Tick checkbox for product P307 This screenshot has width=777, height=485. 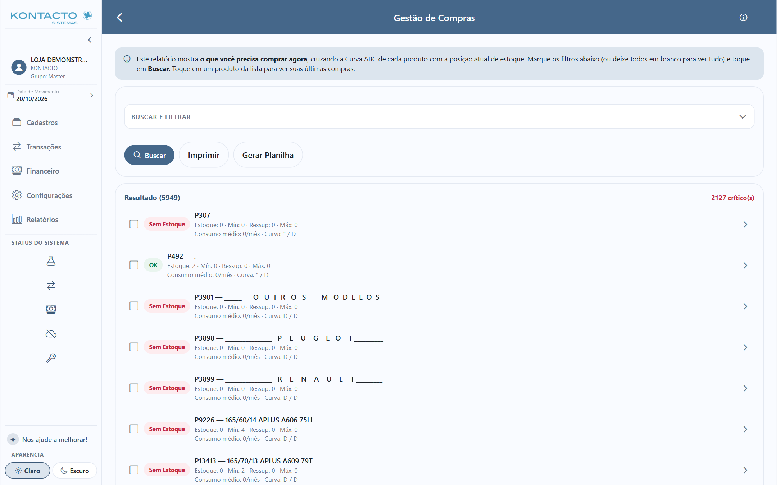134,224
